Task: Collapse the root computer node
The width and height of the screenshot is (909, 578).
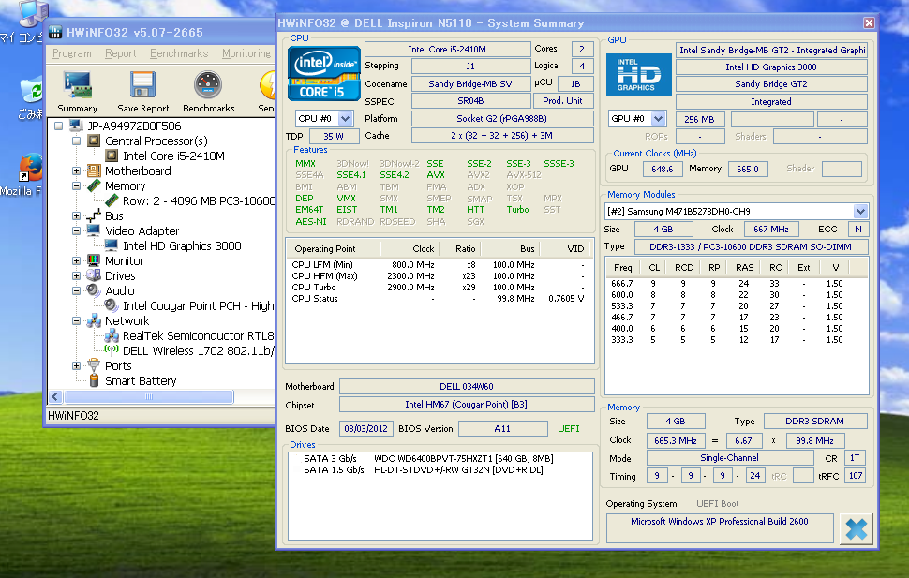Action: [x=58, y=126]
